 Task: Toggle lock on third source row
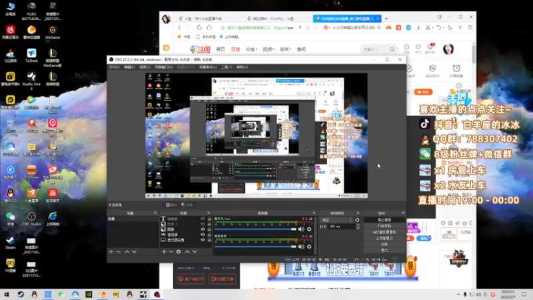(x=209, y=229)
